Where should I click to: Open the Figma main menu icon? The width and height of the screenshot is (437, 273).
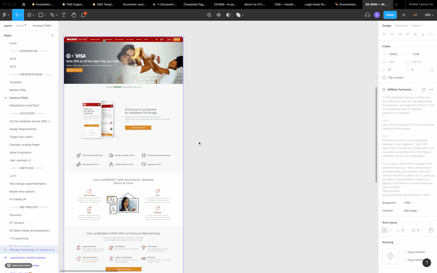point(5,15)
